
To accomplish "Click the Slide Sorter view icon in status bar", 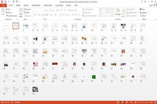I will coord(122,102).
